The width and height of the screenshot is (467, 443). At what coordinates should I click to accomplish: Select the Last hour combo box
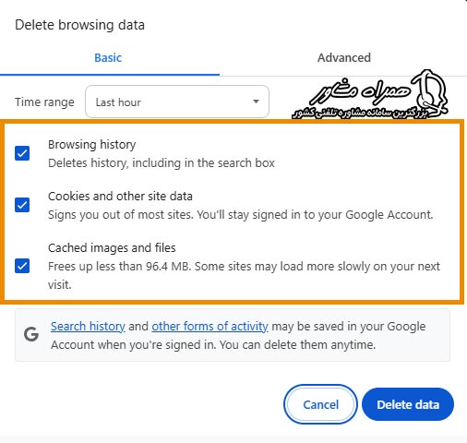(177, 102)
